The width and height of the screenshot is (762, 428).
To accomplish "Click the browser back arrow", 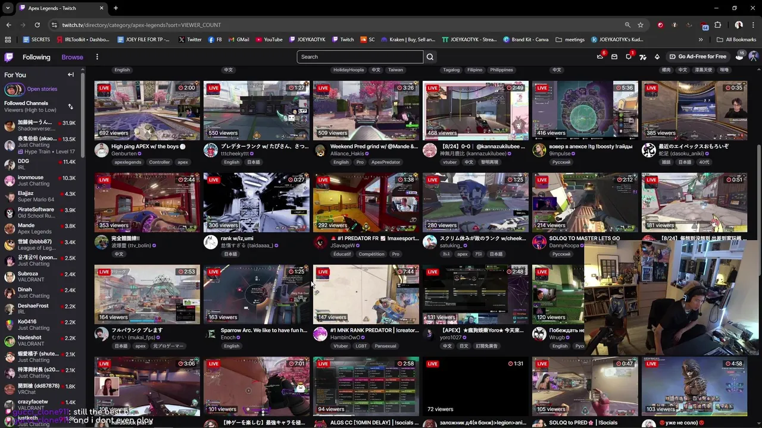I will click(x=8, y=25).
